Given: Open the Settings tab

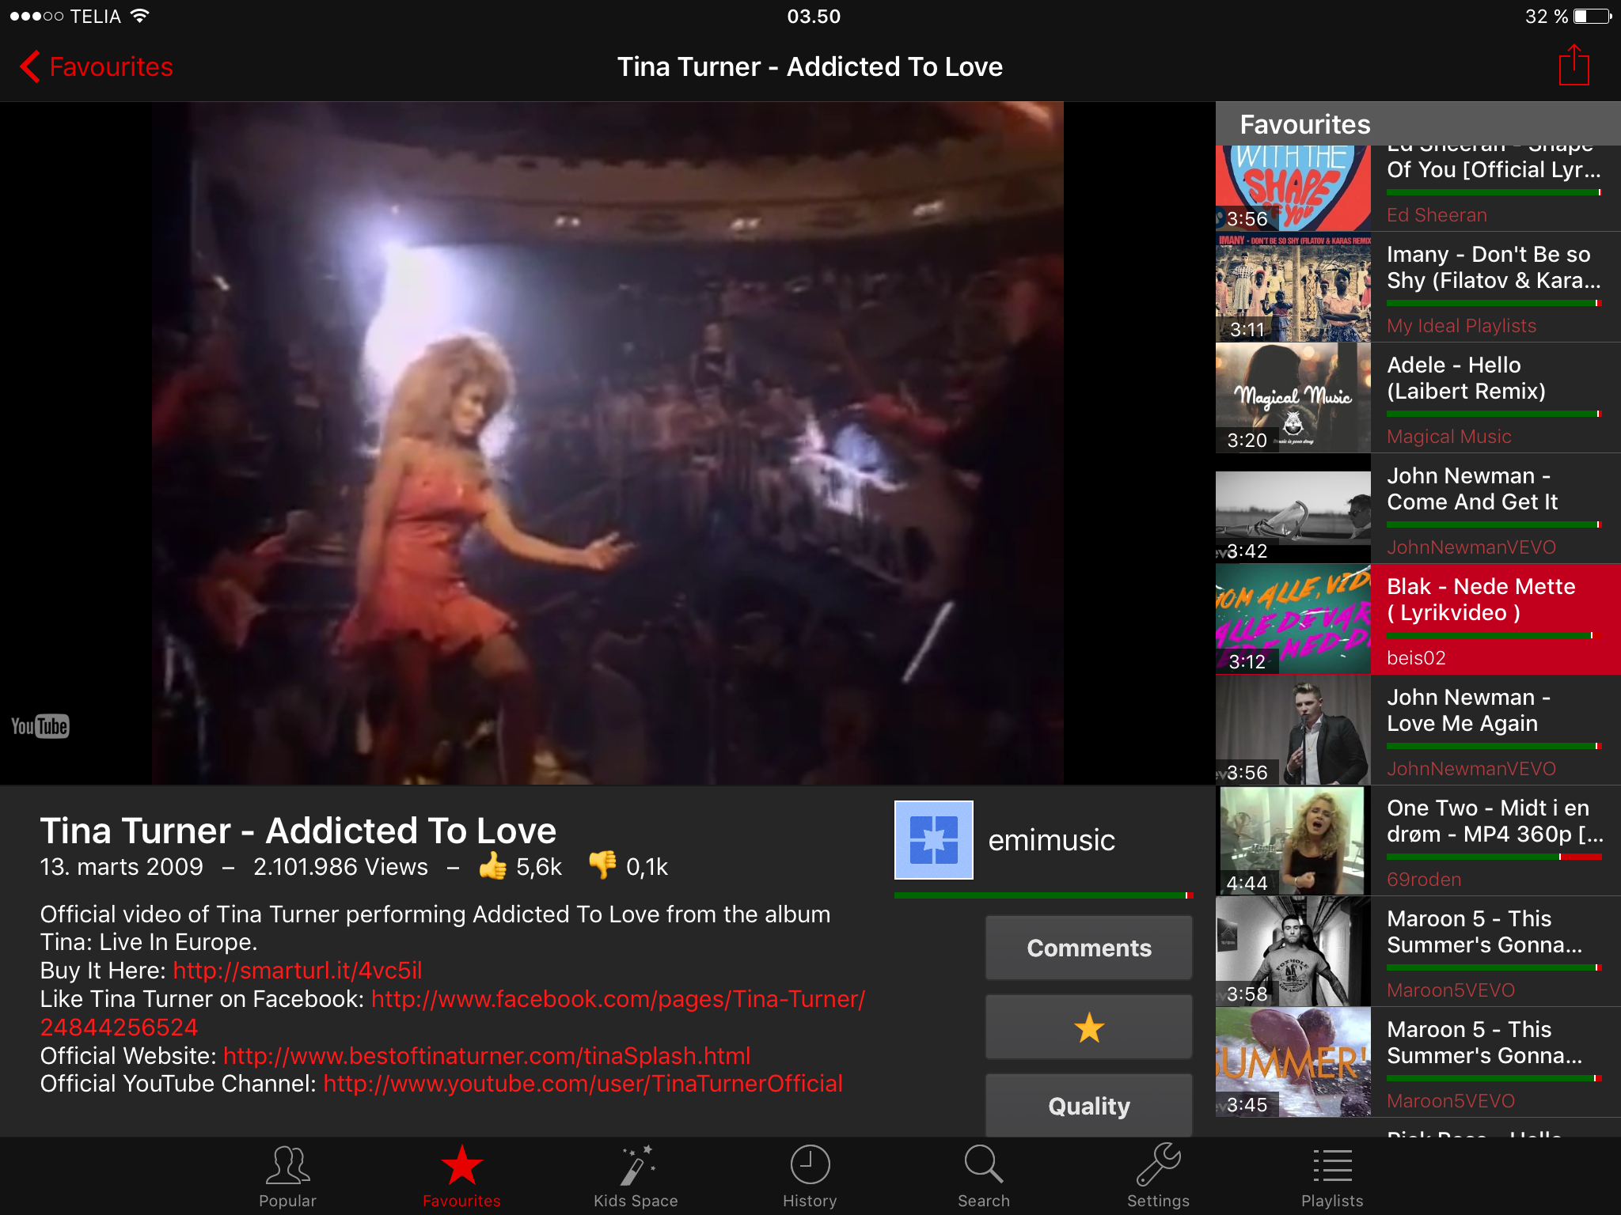Looking at the screenshot, I should pyautogui.click(x=1158, y=1177).
